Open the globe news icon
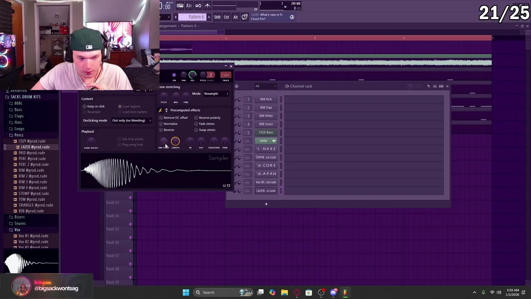Image resolution: width=531 pixels, height=299 pixels. coord(292,17)
